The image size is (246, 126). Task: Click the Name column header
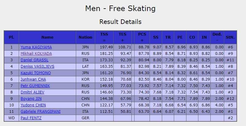click(47, 37)
